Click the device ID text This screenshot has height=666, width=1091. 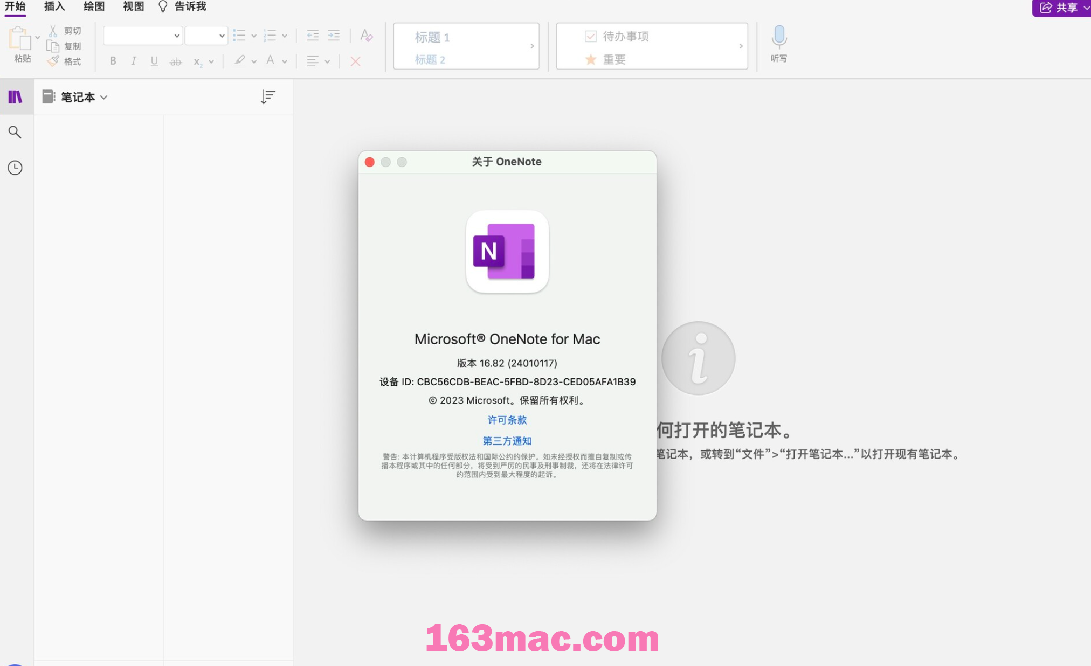point(507,382)
